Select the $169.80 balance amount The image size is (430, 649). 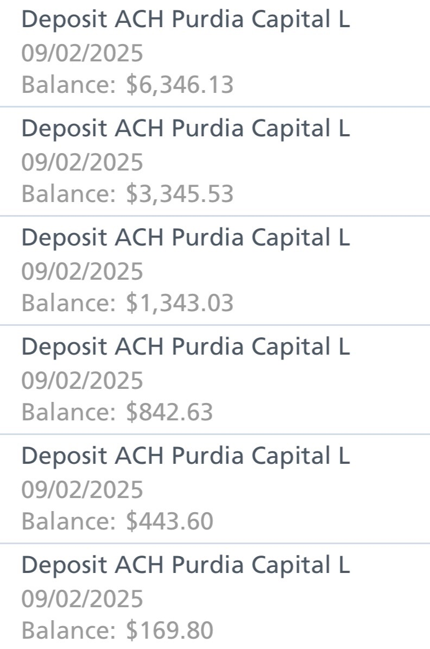click(169, 631)
